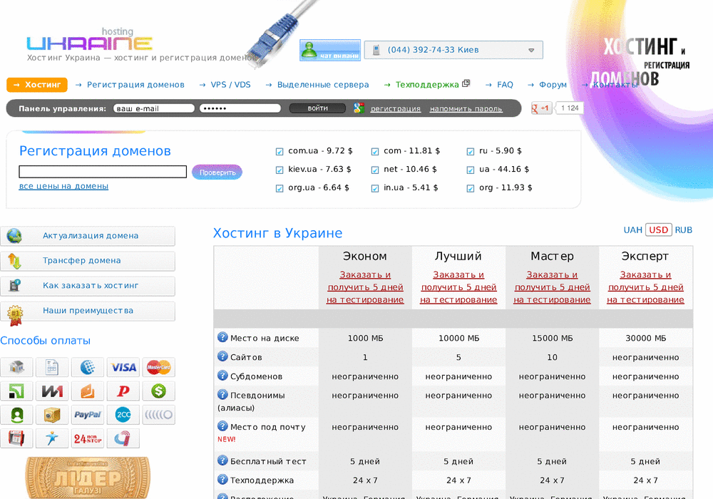Open the 24 NonStop payment option

click(88, 438)
